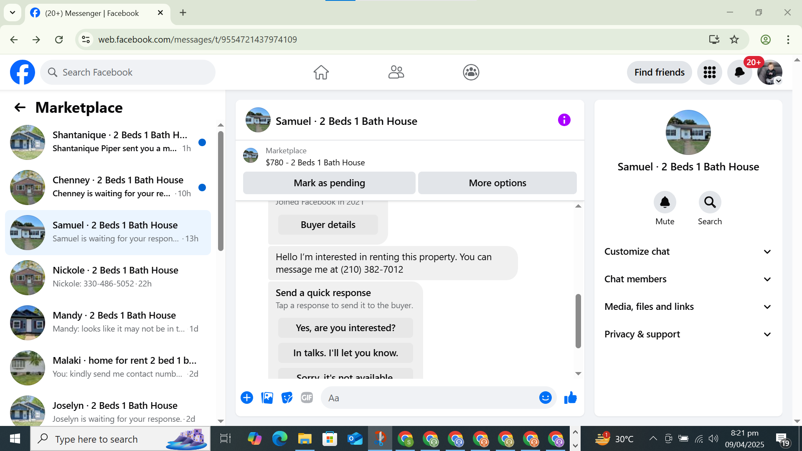Open Shantanique's conversation

click(x=108, y=142)
